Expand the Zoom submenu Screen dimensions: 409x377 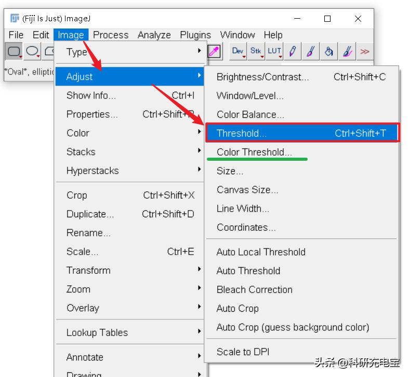click(x=130, y=289)
